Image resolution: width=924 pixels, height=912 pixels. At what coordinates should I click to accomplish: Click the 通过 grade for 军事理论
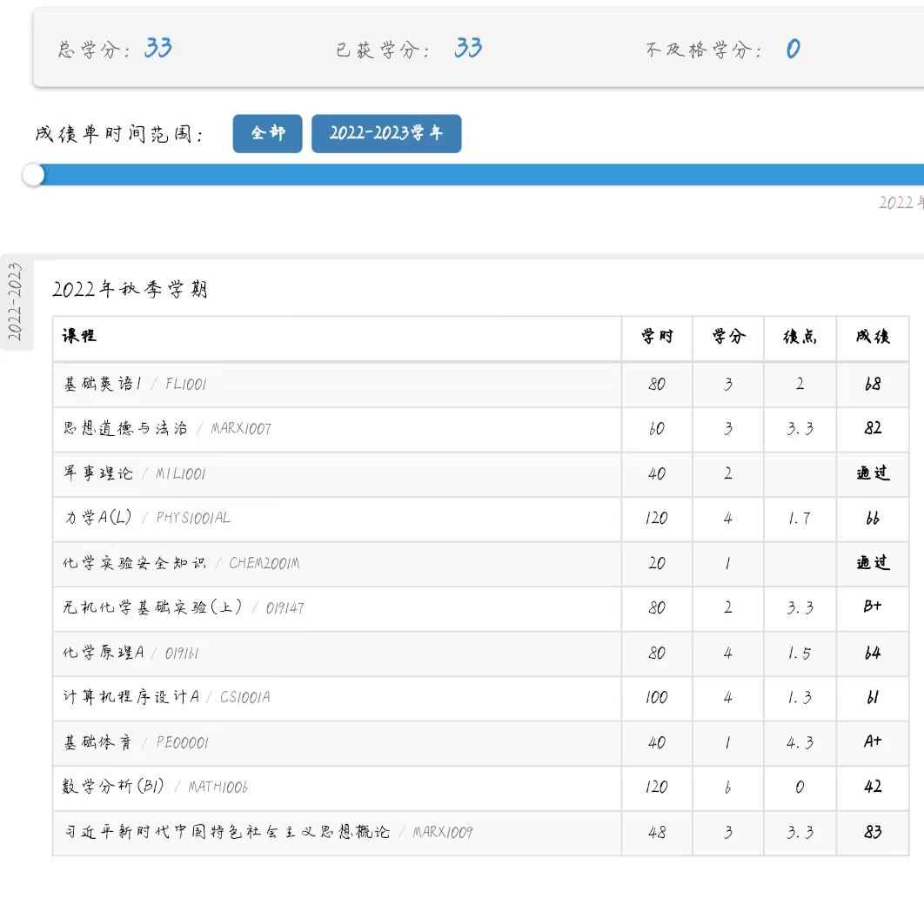873,473
